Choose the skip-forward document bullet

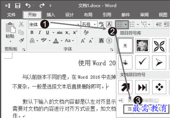point(142,87)
